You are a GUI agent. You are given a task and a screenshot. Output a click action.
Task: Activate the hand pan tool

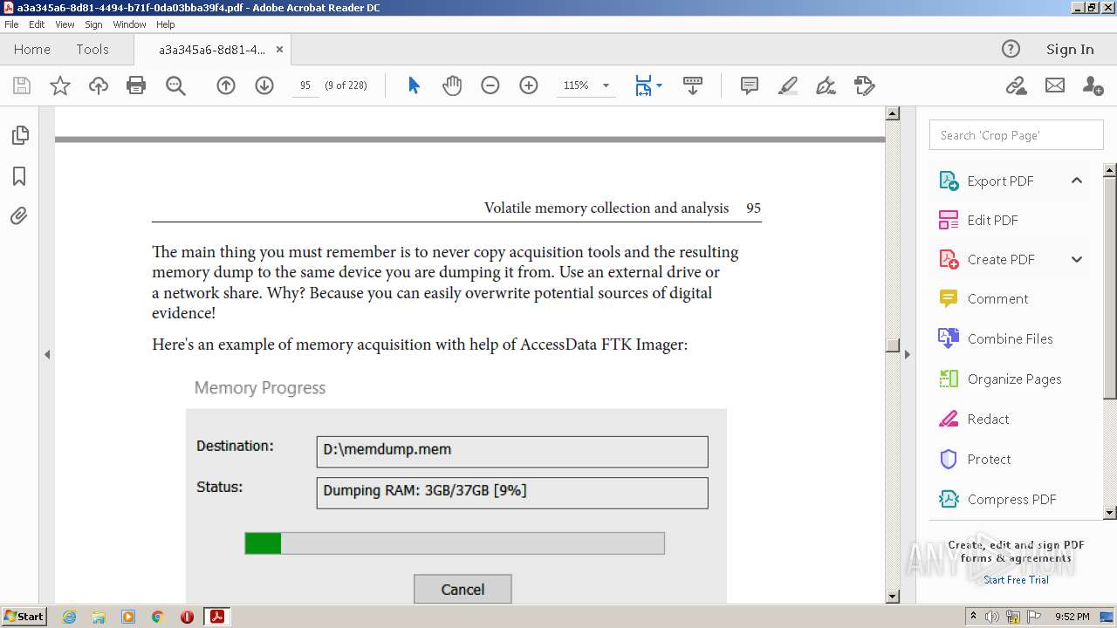(452, 85)
